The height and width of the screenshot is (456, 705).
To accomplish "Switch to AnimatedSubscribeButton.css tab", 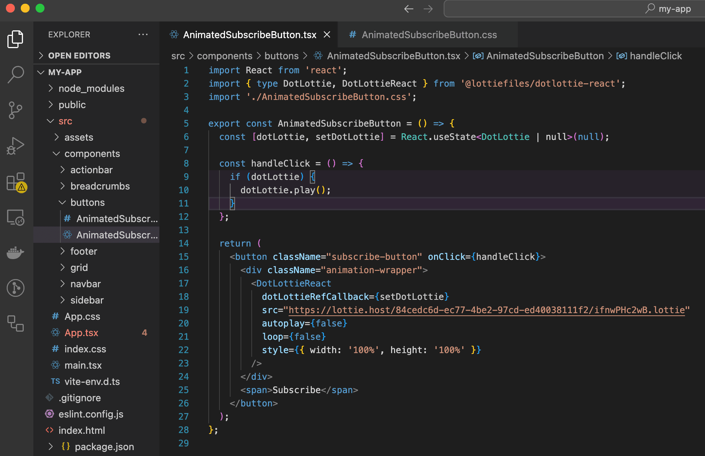I will (429, 35).
